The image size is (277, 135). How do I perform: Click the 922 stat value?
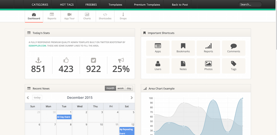tap(93, 69)
